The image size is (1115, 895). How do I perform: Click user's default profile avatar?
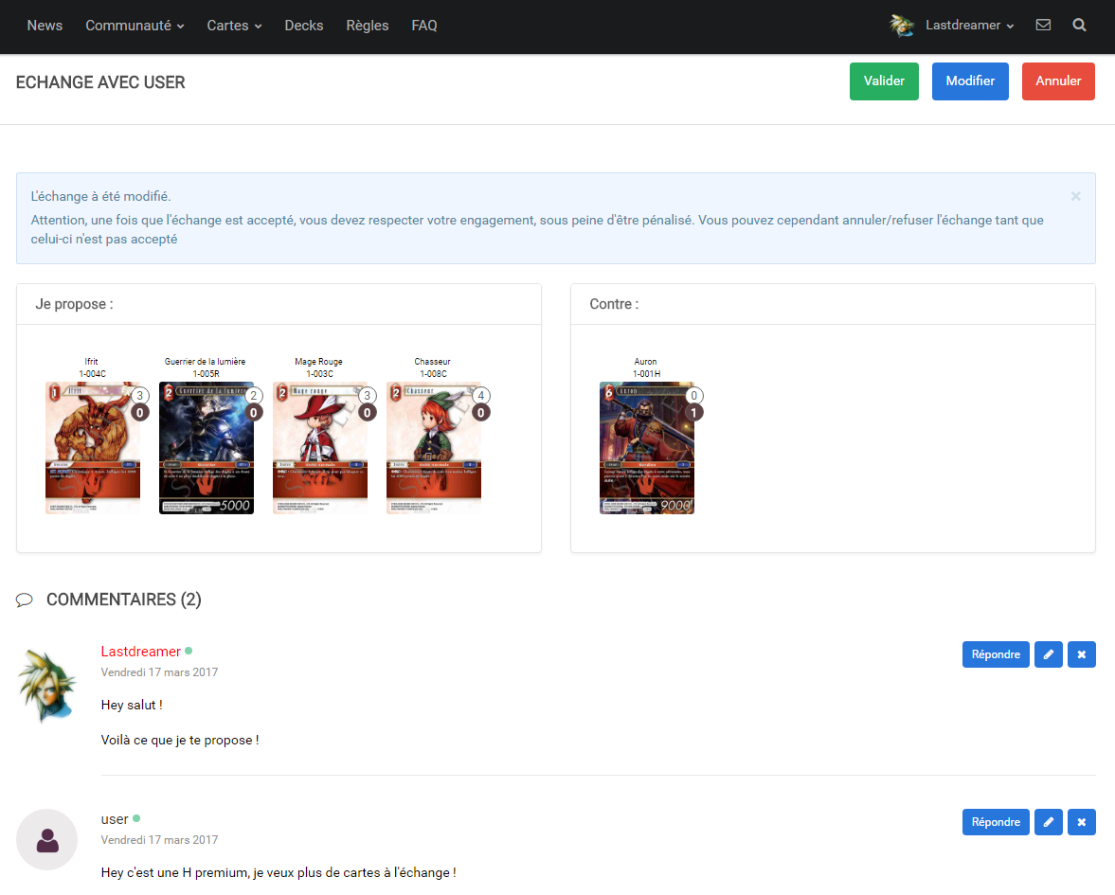pos(47,839)
